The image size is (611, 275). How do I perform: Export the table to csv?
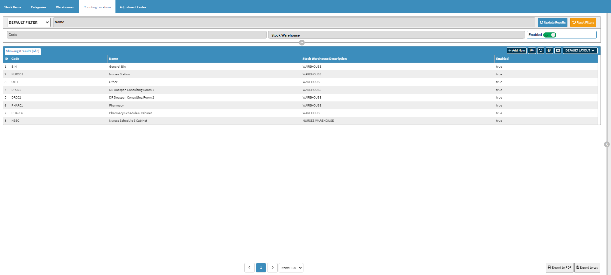[x=587, y=268]
